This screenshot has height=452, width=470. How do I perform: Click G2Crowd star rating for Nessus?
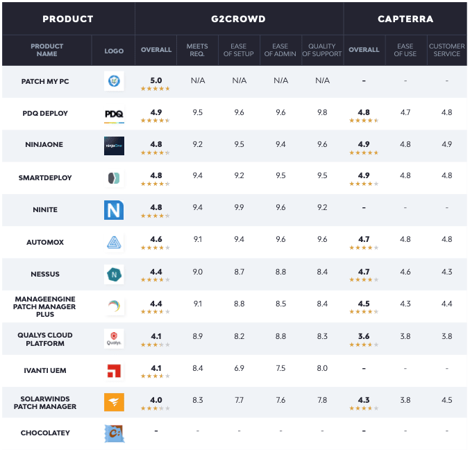156,279
